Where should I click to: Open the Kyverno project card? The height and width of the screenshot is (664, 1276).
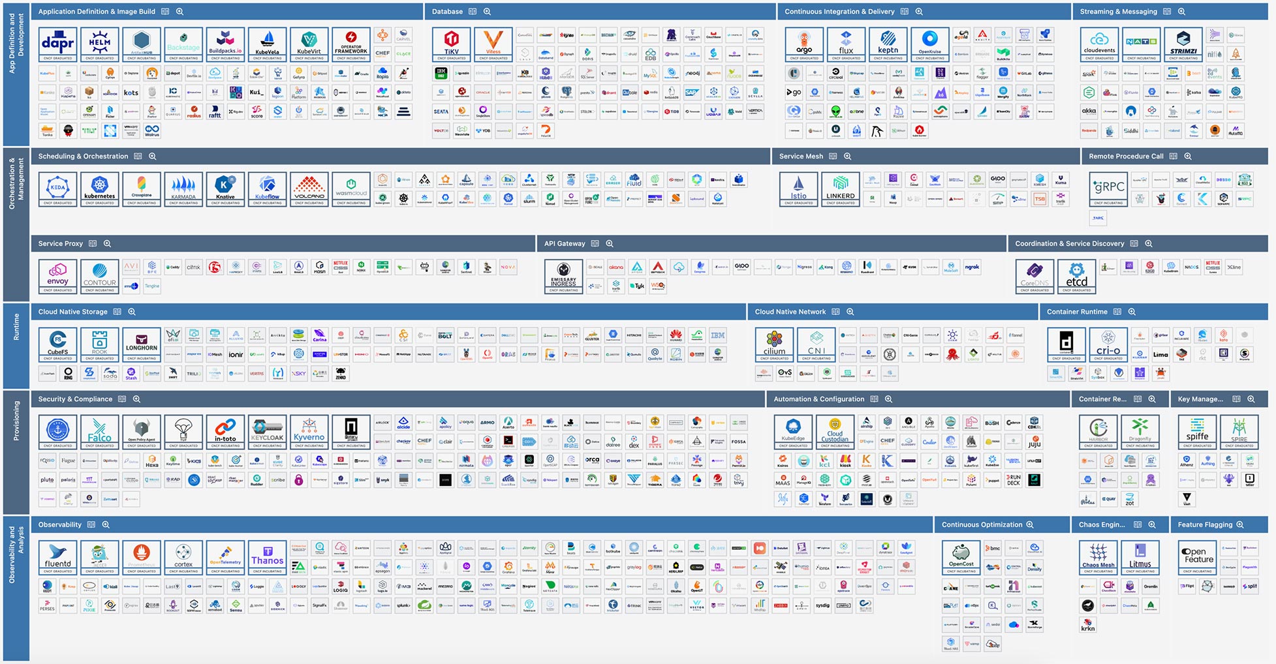(309, 432)
